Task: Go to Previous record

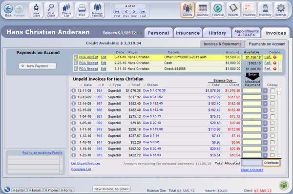Action: (126, 12)
